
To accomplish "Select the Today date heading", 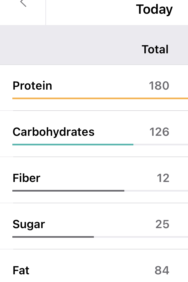I will pos(154,10).
